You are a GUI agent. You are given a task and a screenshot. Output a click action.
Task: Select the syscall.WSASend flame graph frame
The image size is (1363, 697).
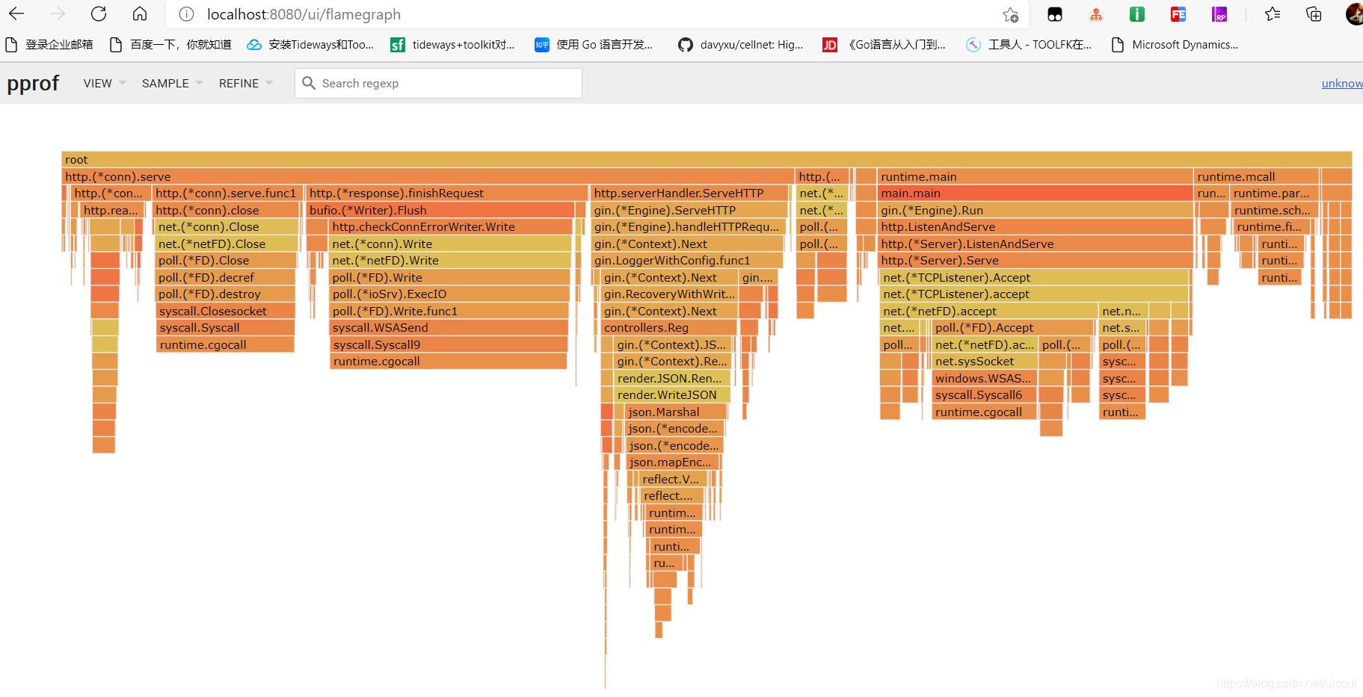[449, 328]
